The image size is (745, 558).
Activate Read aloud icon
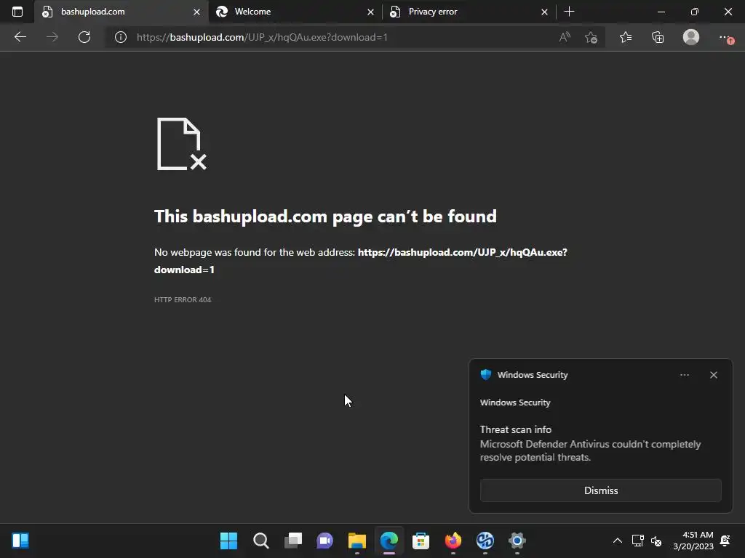coord(565,37)
